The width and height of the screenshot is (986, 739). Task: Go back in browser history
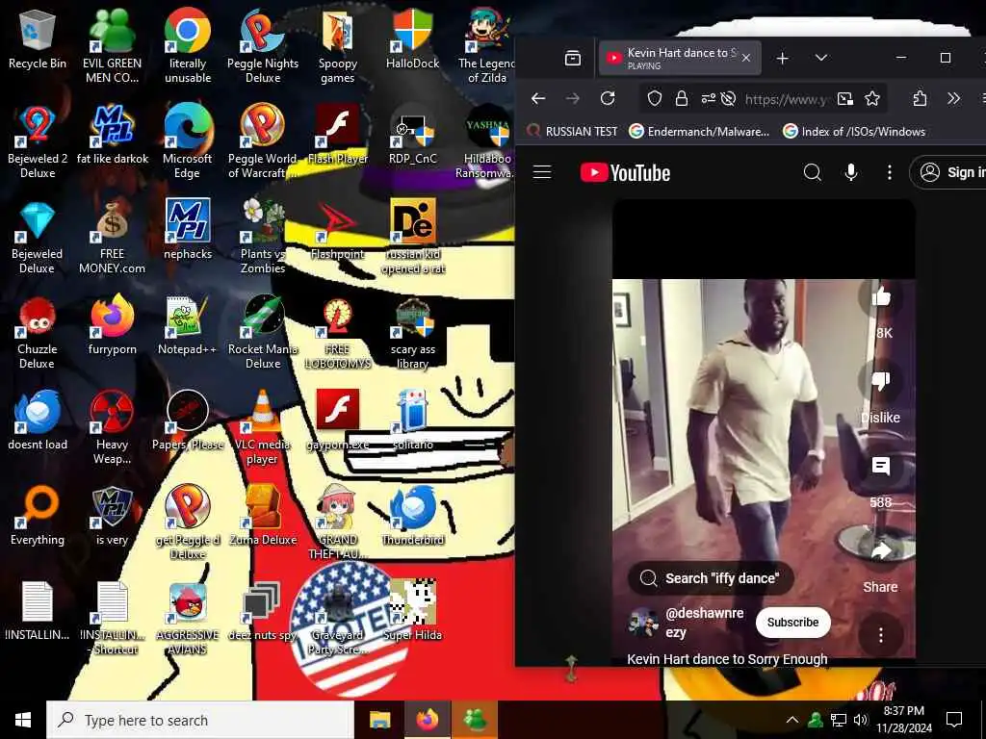[x=538, y=98]
